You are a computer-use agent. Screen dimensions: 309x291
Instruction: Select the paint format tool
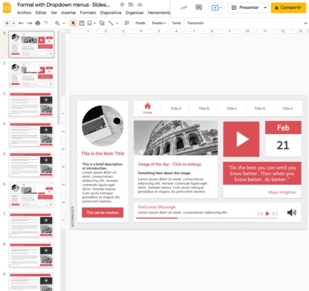(46, 23)
